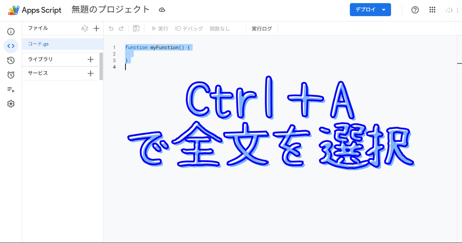Open Project settings via gear icon

click(11, 104)
